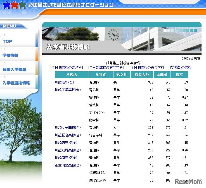The image size is (206, 188).
Task: Click applicant count 577 for 川越南高校
Action: tap(168, 158)
